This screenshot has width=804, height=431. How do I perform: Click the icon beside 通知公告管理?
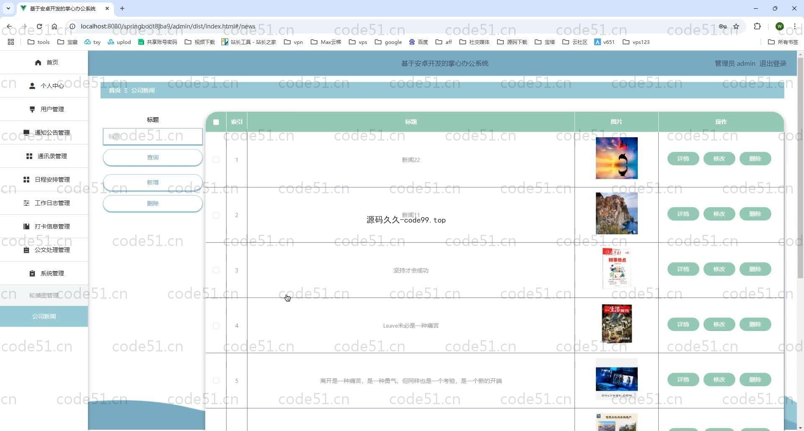[26, 133]
